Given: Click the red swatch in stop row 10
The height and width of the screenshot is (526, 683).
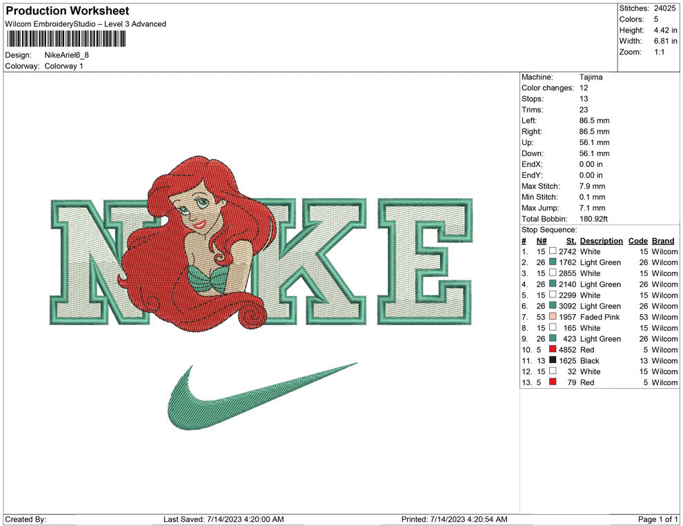Looking at the screenshot, I should coord(553,349).
